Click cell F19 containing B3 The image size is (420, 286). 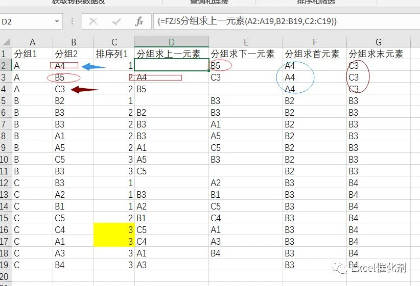pos(315,265)
